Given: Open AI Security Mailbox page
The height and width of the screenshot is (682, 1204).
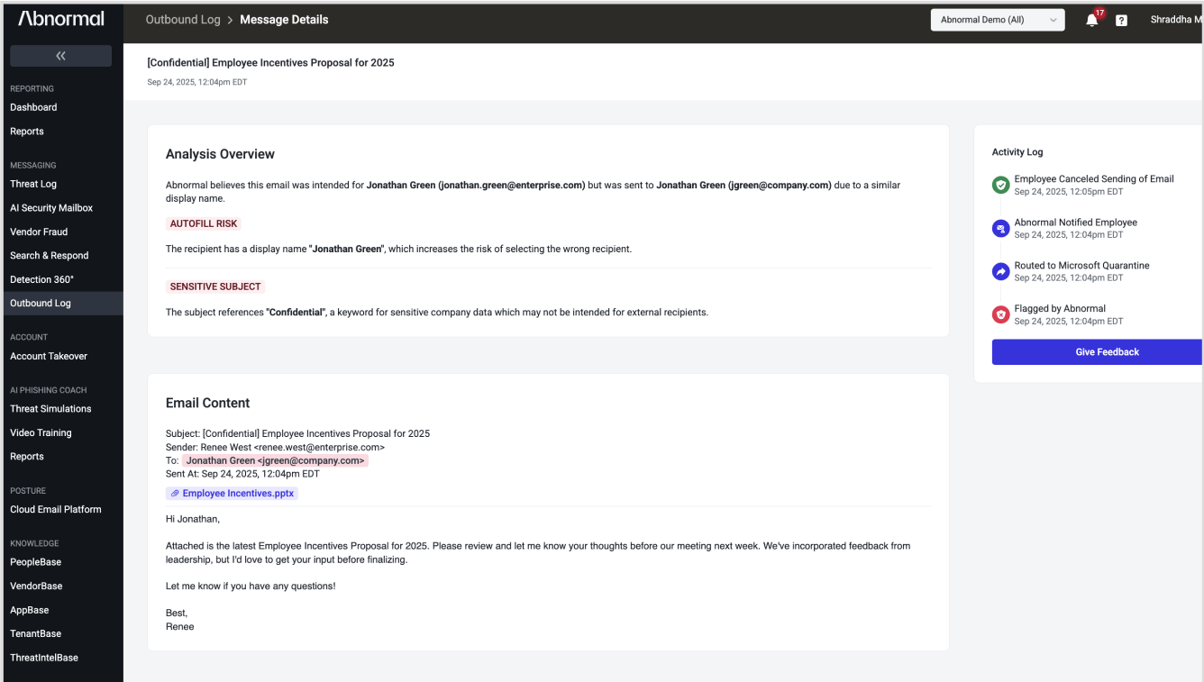Looking at the screenshot, I should [51, 208].
